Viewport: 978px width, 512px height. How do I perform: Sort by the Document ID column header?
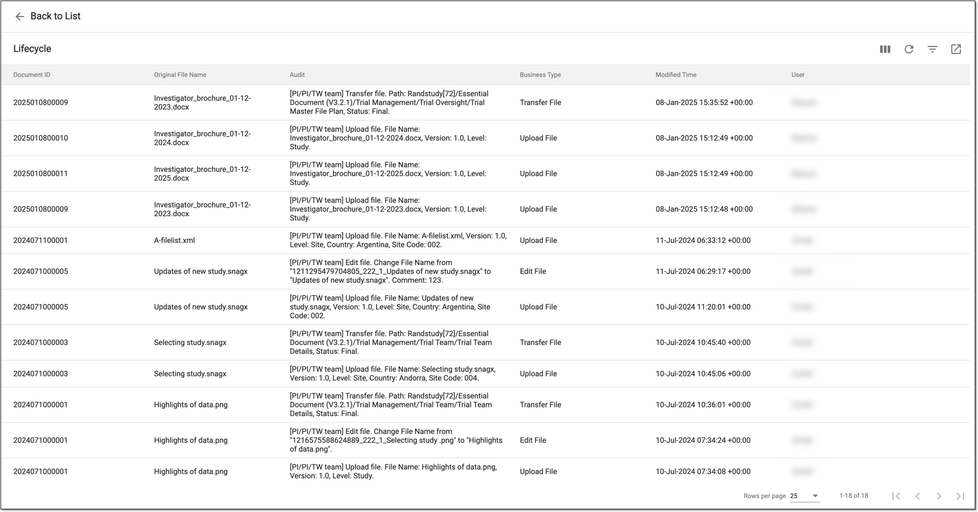click(32, 75)
